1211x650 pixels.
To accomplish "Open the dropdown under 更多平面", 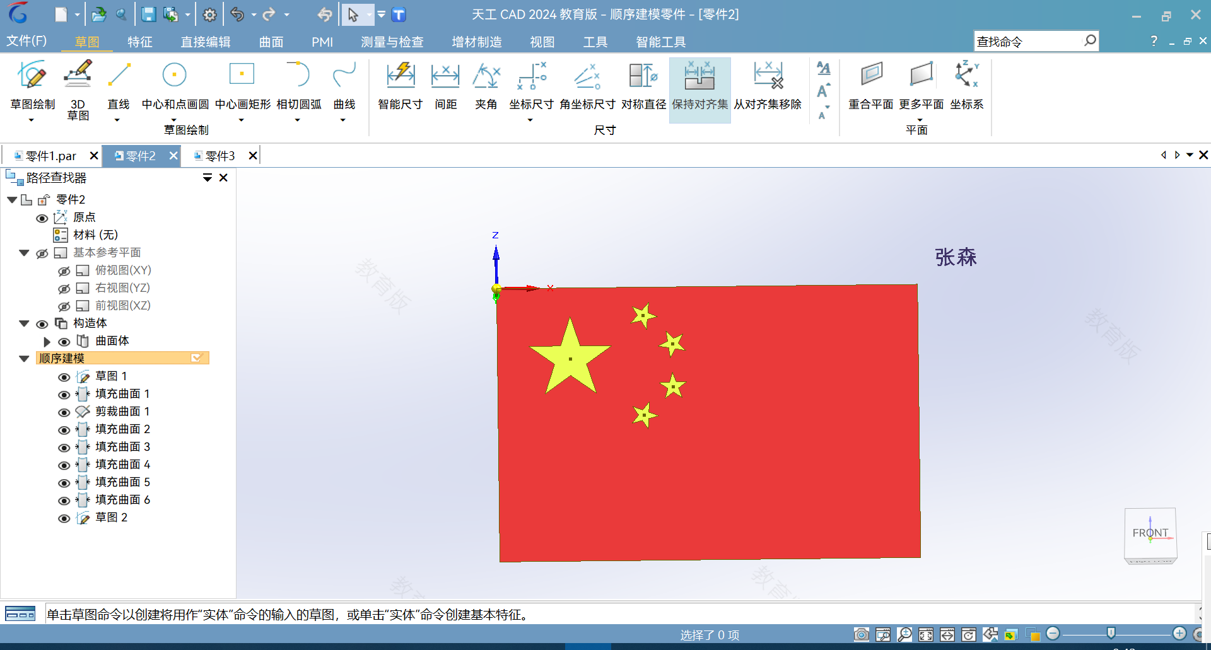I will pos(920,120).
